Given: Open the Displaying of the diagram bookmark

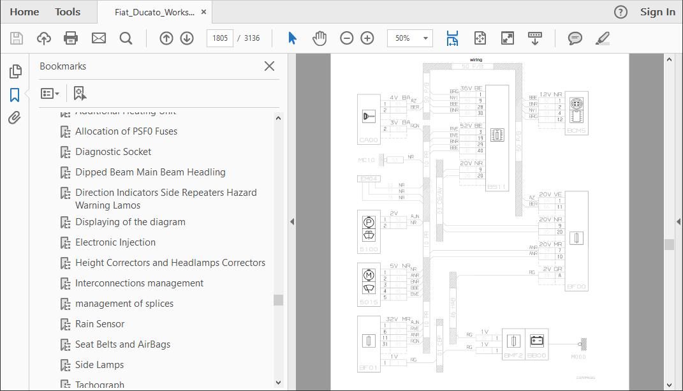Looking at the screenshot, I should pos(130,222).
